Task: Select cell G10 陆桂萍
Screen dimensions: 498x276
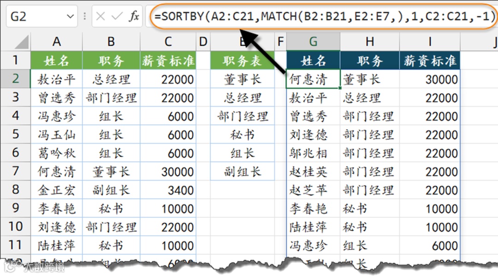Action: (x=313, y=227)
